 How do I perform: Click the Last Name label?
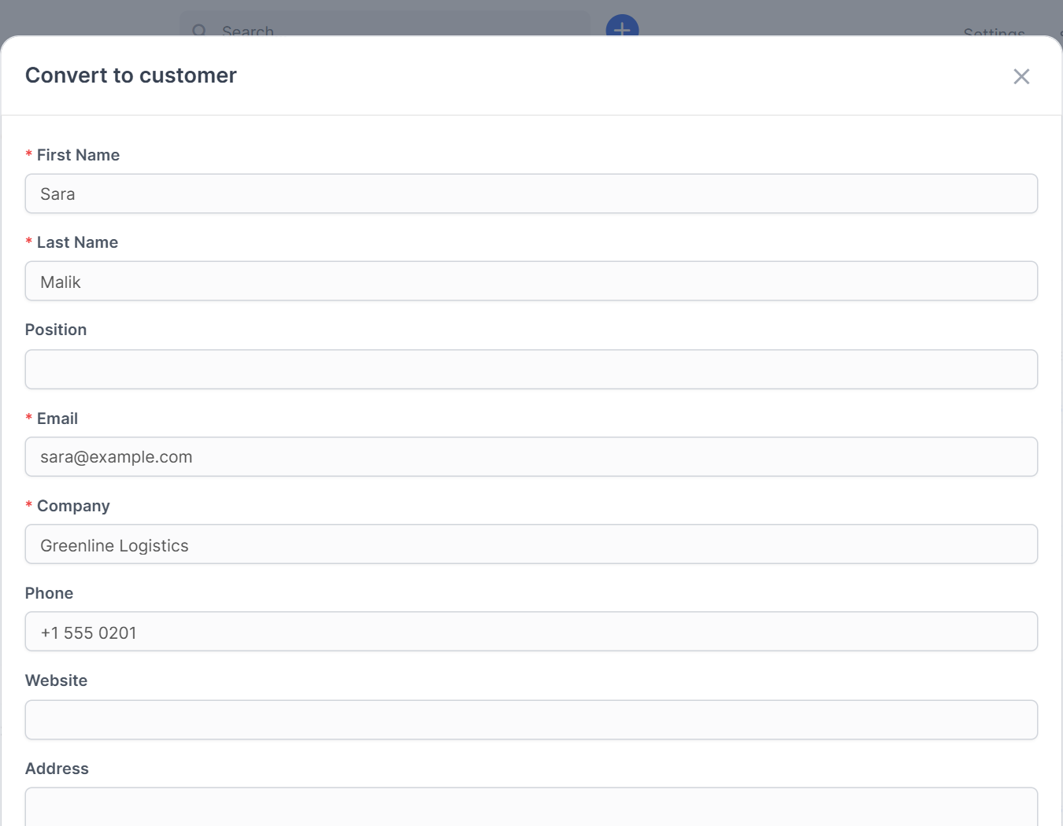(x=77, y=242)
